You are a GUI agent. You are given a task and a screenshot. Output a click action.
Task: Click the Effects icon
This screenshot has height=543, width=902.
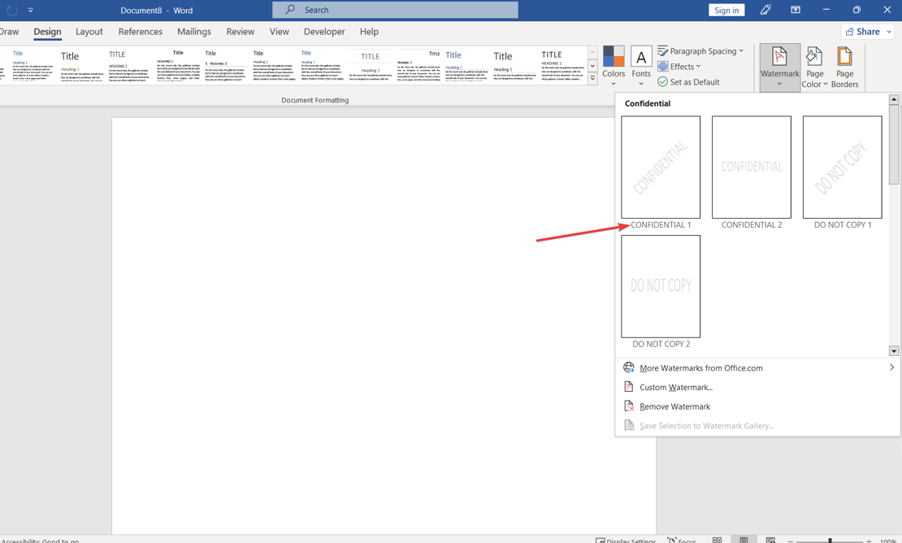(663, 66)
